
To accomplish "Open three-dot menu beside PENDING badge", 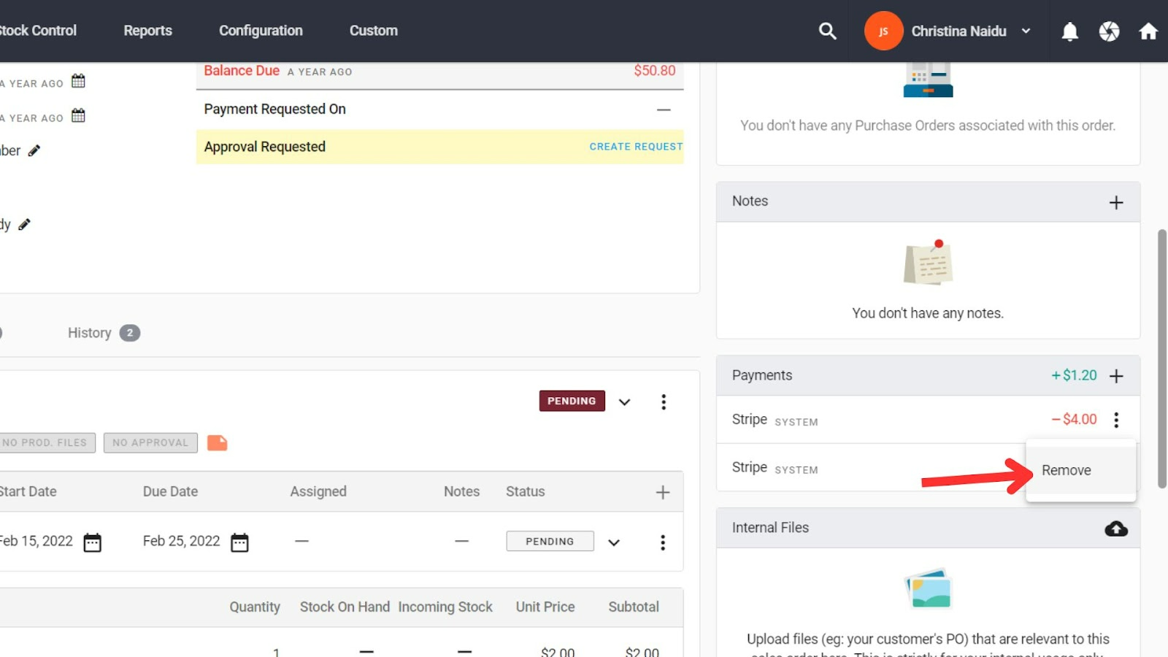I will click(x=664, y=402).
